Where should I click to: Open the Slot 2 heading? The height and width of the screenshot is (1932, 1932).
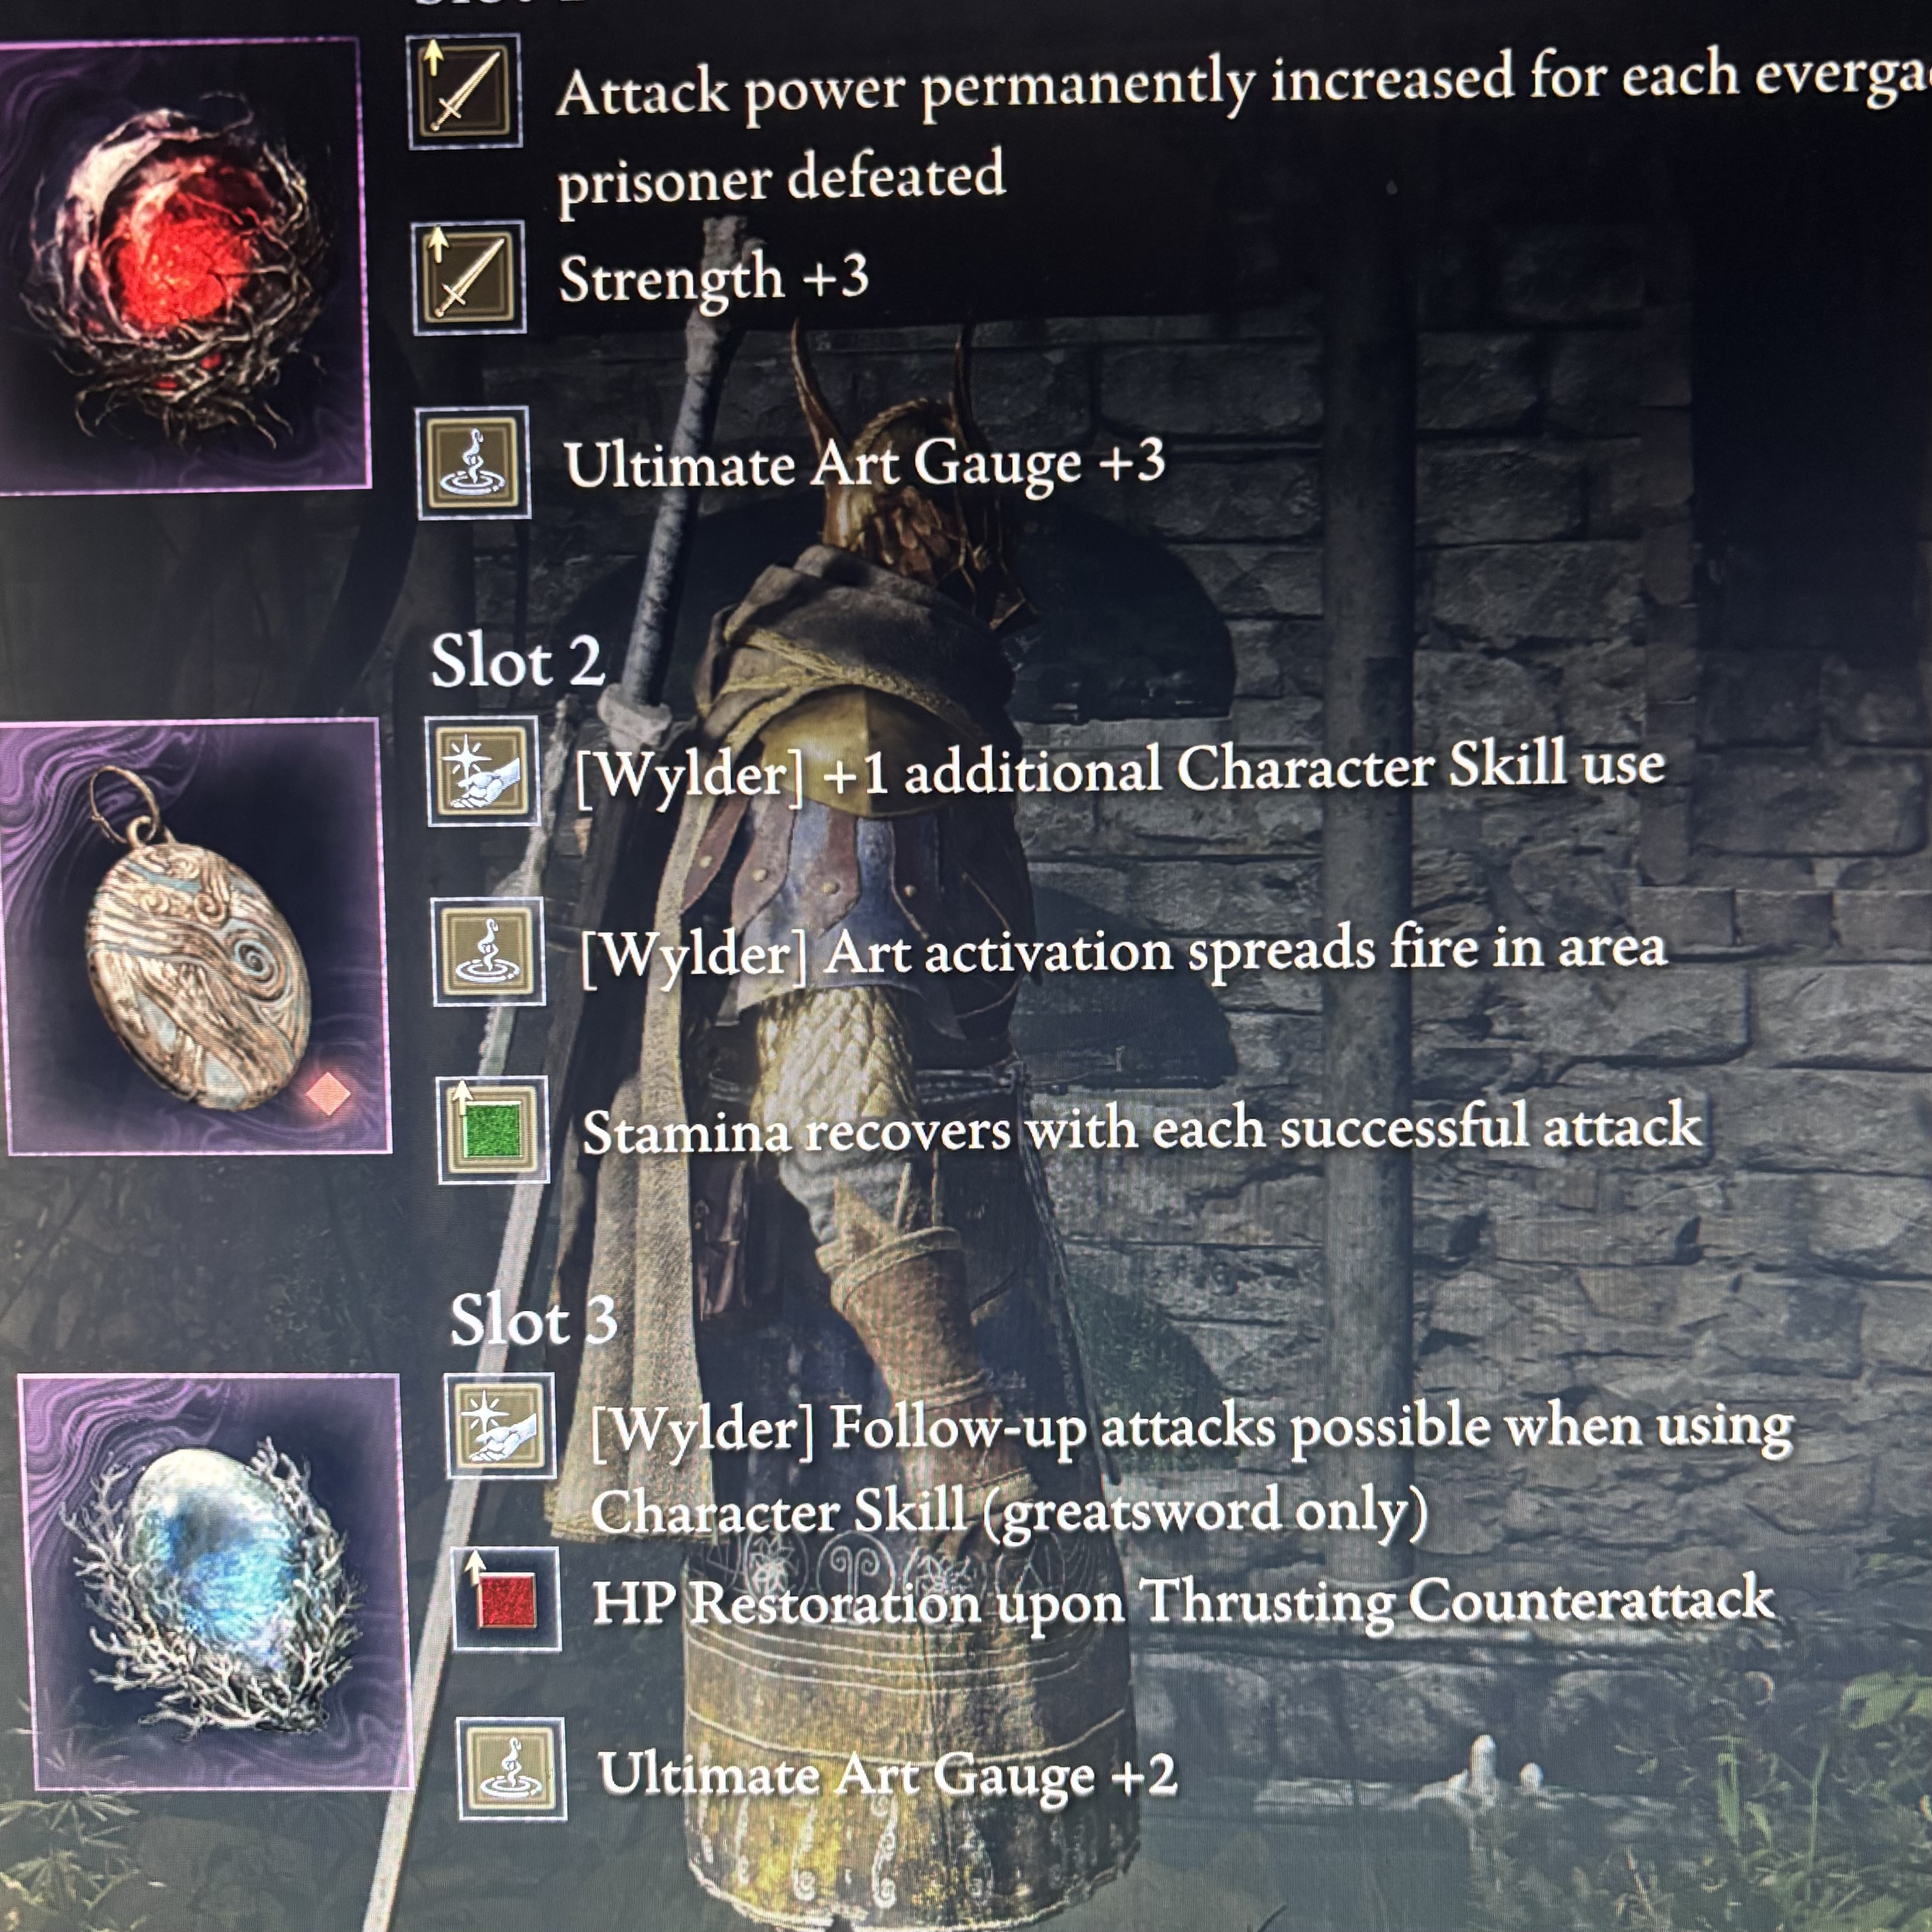tap(517, 661)
